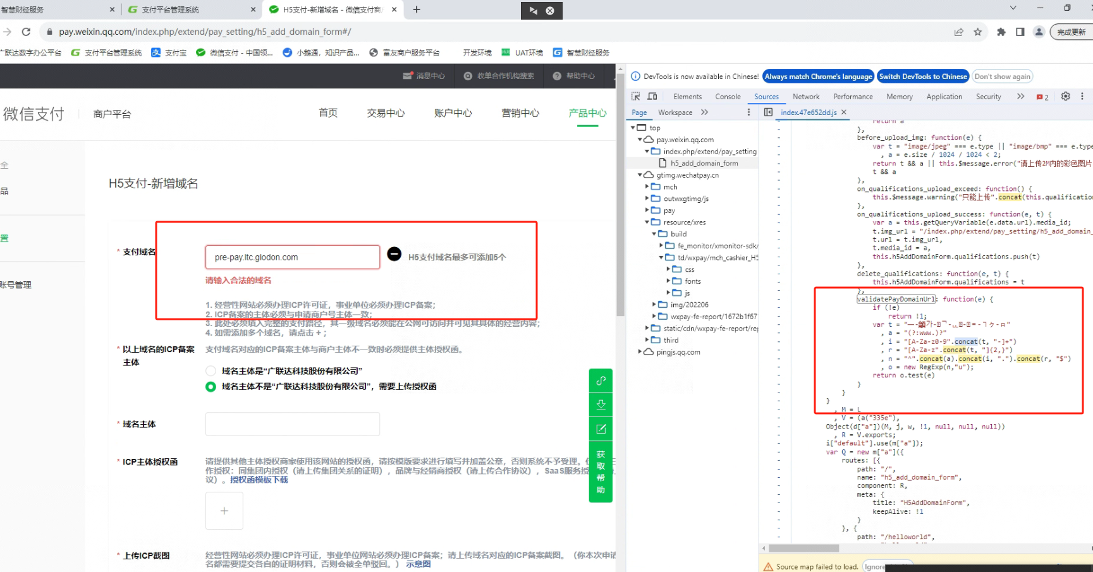Screen dimensions: 1093x572
Task: Open the Workspace tab in Sources
Action: point(675,113)
